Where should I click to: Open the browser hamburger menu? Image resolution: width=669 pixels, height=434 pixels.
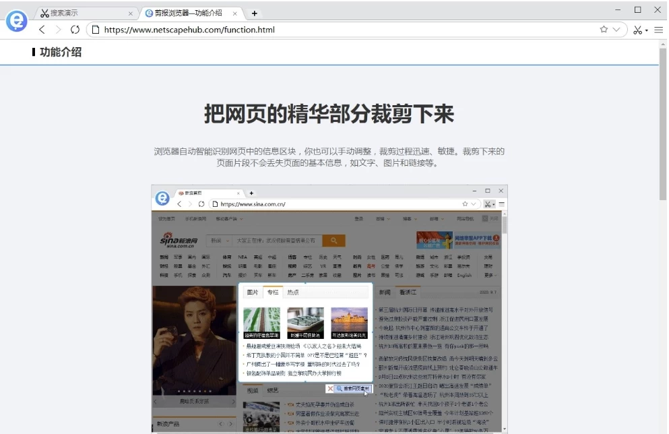point(658,30)
